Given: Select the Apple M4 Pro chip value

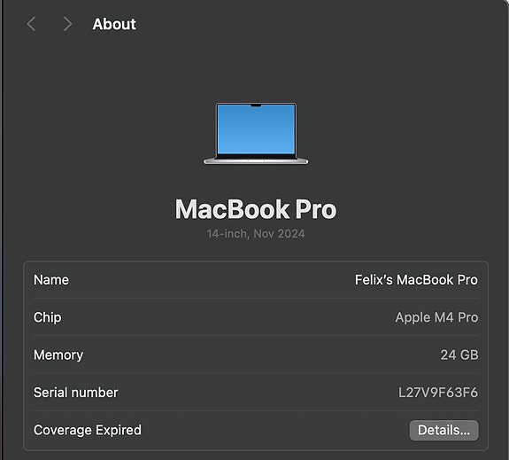Looking at the screenshot, I should click(436, 317).
